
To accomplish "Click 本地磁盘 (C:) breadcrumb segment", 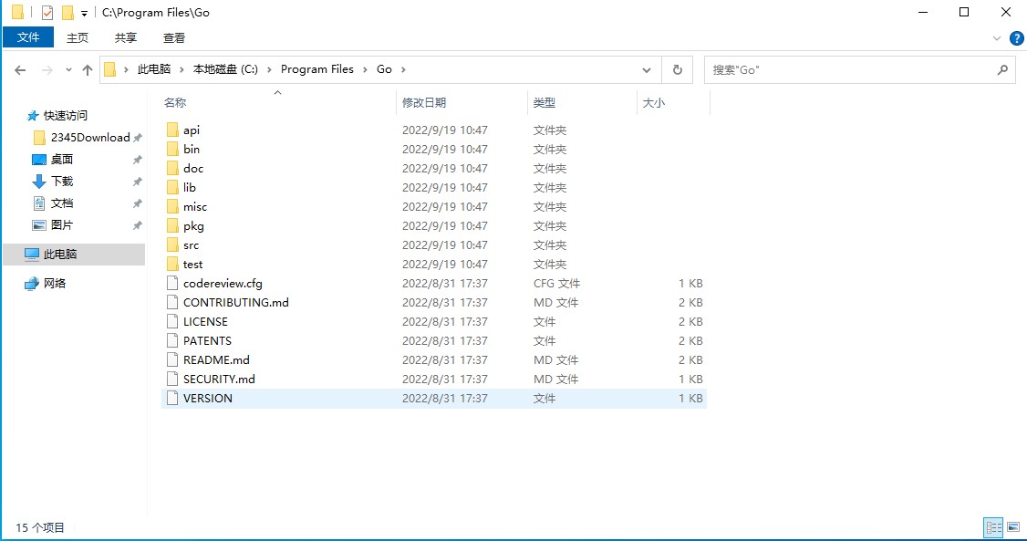I will click(x=225, y=69).
